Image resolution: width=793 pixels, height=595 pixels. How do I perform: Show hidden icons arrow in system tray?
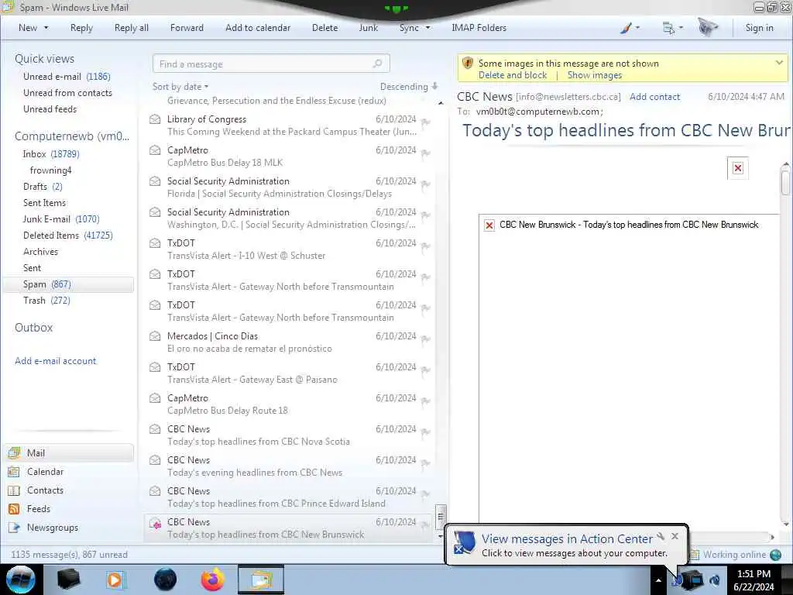[658, 580]
